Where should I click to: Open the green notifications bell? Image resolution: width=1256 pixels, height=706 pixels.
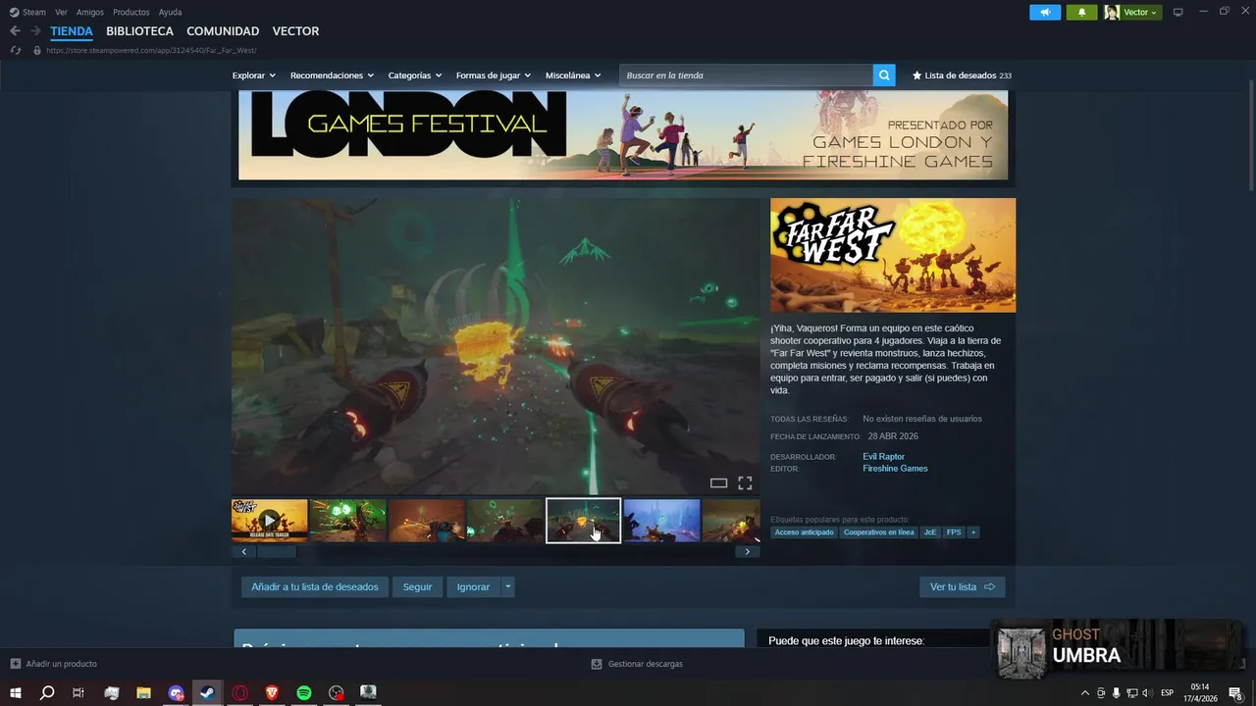1081,12
